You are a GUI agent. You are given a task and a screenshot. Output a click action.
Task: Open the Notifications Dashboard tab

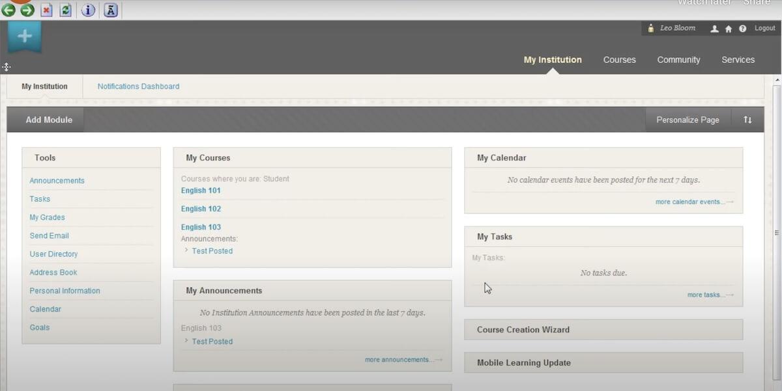click(138, 86)
